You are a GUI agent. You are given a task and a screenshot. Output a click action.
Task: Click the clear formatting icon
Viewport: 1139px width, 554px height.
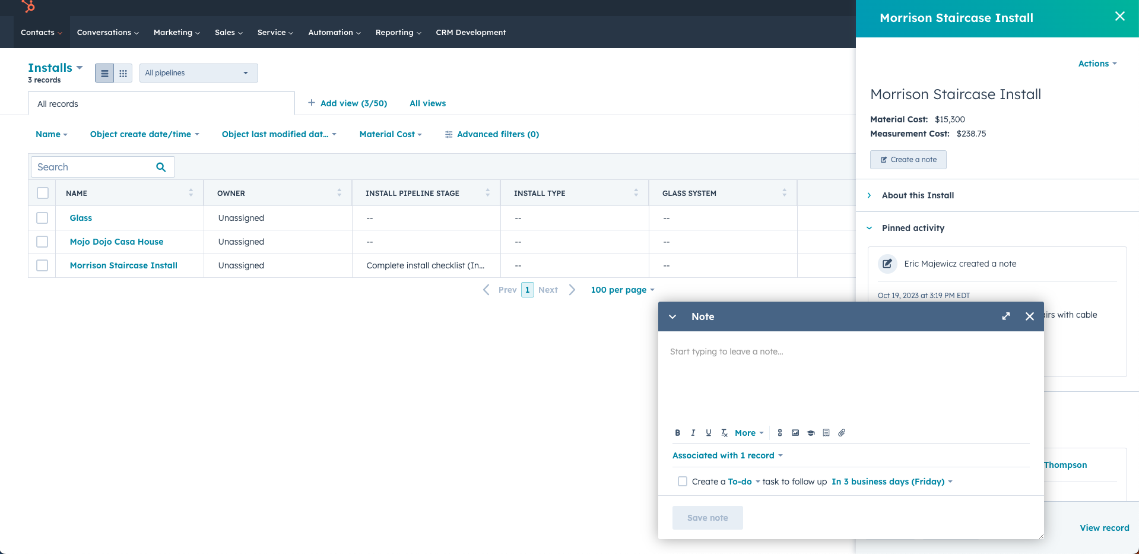click(x=724, y=433)
